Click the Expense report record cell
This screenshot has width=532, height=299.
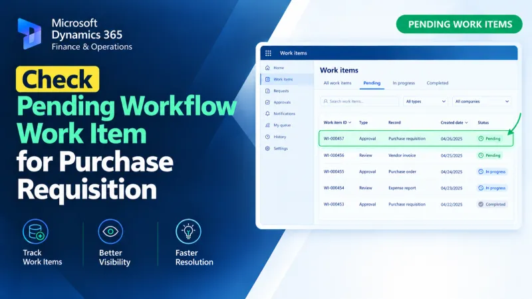pos(402,188)
